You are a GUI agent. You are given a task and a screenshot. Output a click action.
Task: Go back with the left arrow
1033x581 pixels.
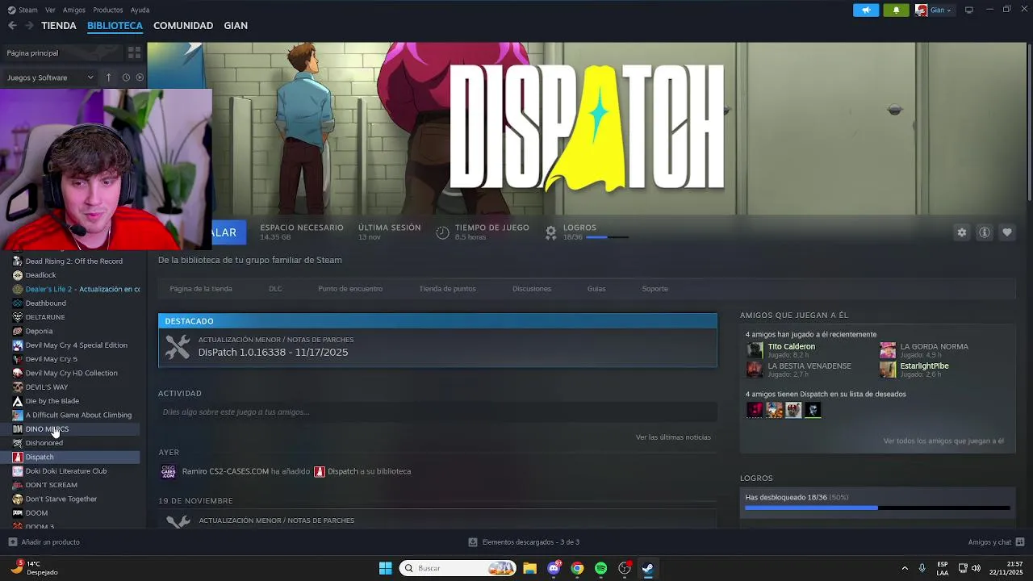pos(12,26)
